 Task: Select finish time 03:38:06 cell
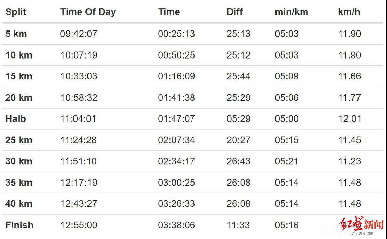176,225
